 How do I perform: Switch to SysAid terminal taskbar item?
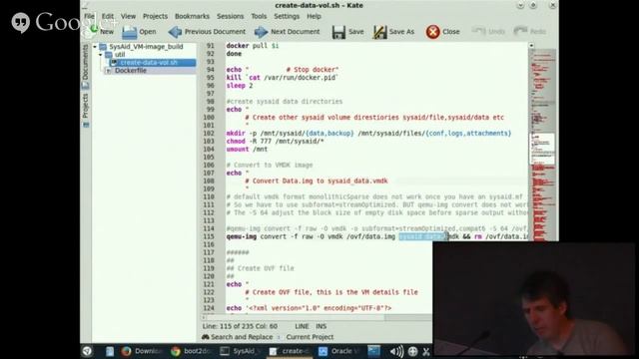[240, 351]
